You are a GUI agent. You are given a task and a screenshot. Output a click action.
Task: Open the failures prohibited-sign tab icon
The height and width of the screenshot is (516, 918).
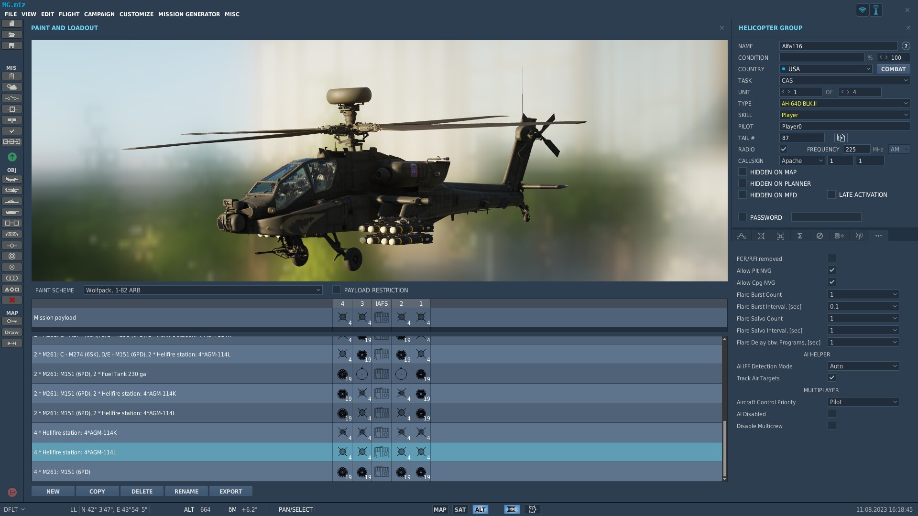coord(820,236)
